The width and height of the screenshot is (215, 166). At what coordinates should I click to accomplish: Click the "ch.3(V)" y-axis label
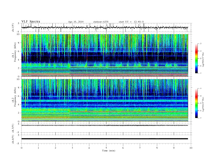click(13, 128)
